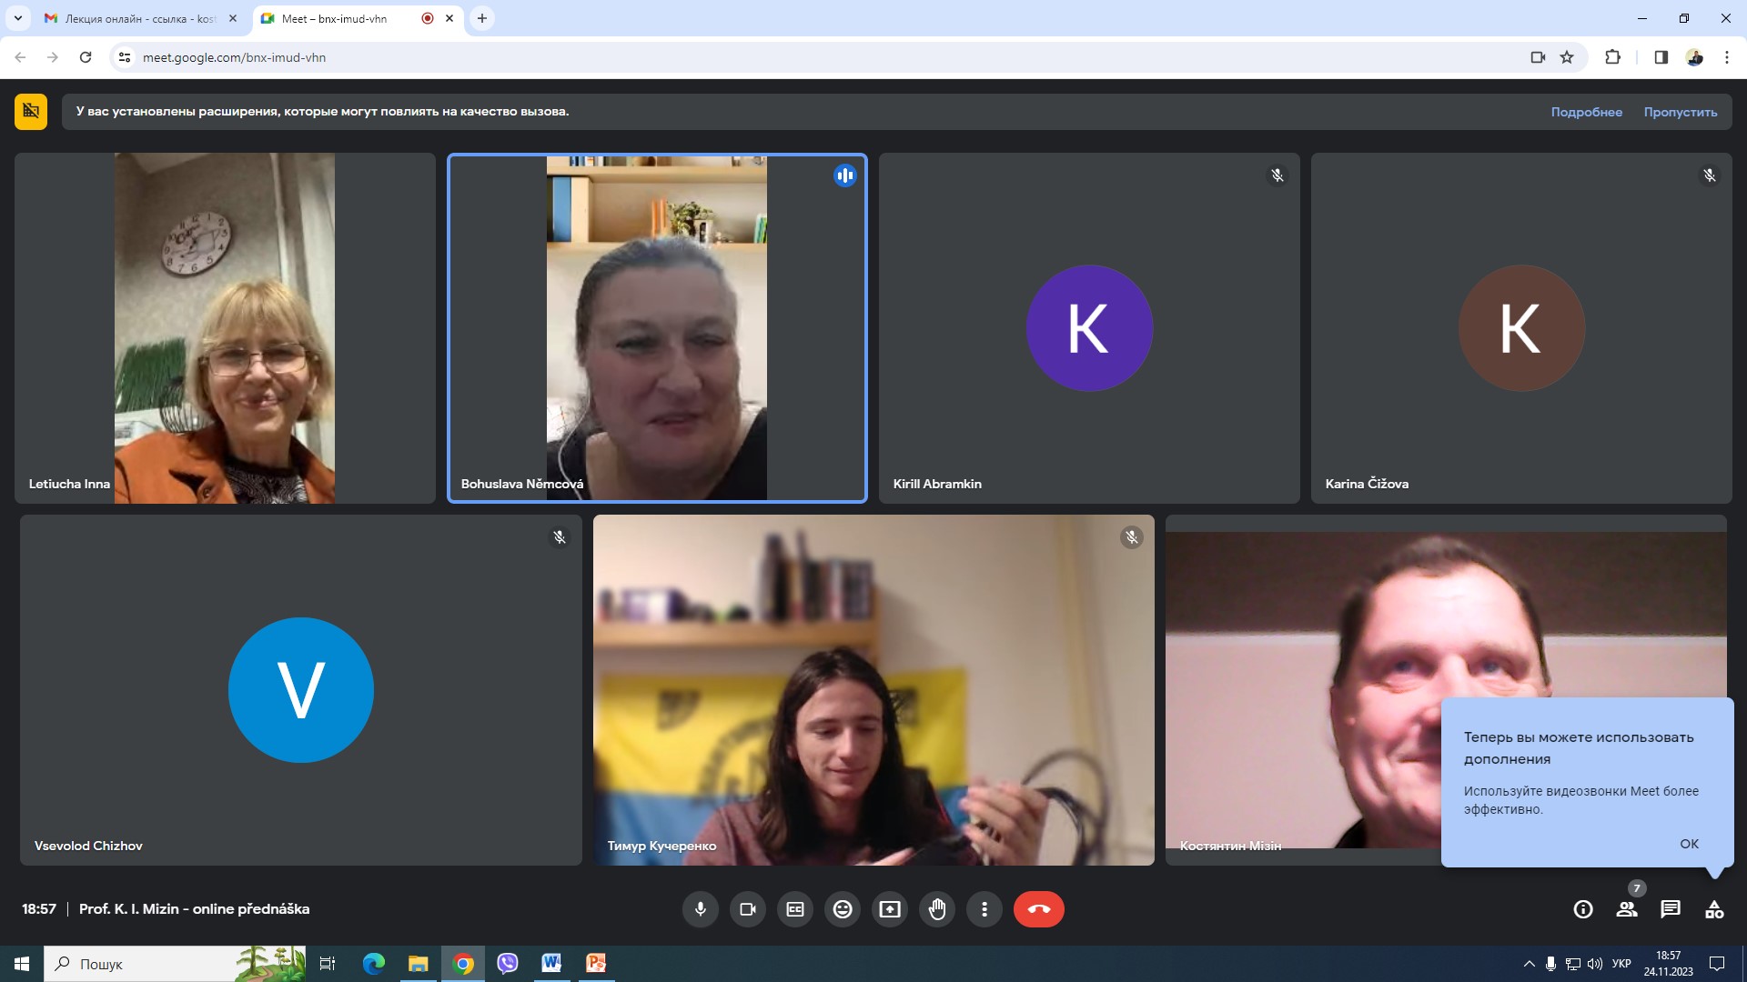Turn off camera in Meet toolbar
The image size is (1747, 982).
pyautogui.click(x=748, y=909)
